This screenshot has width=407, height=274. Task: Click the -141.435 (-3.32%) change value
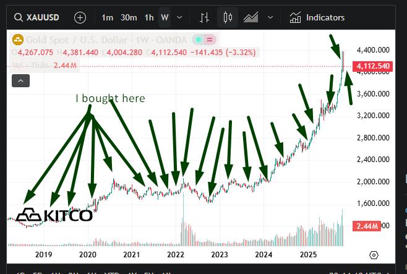pos(223,53)
